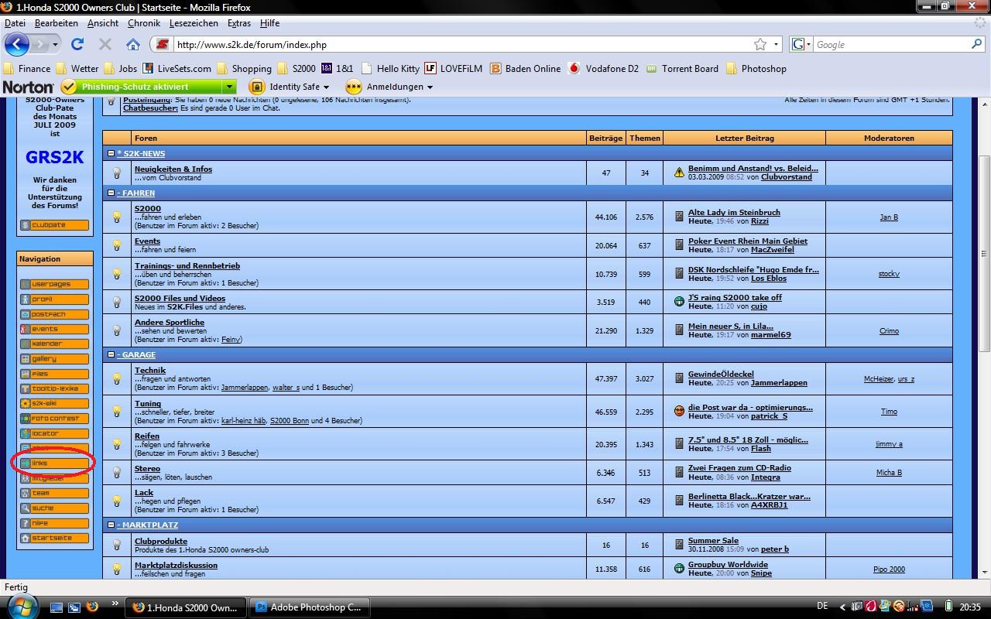Screen dimensions: 991x619
Task: Open the Chronik menu
Action: coord(144,23)
